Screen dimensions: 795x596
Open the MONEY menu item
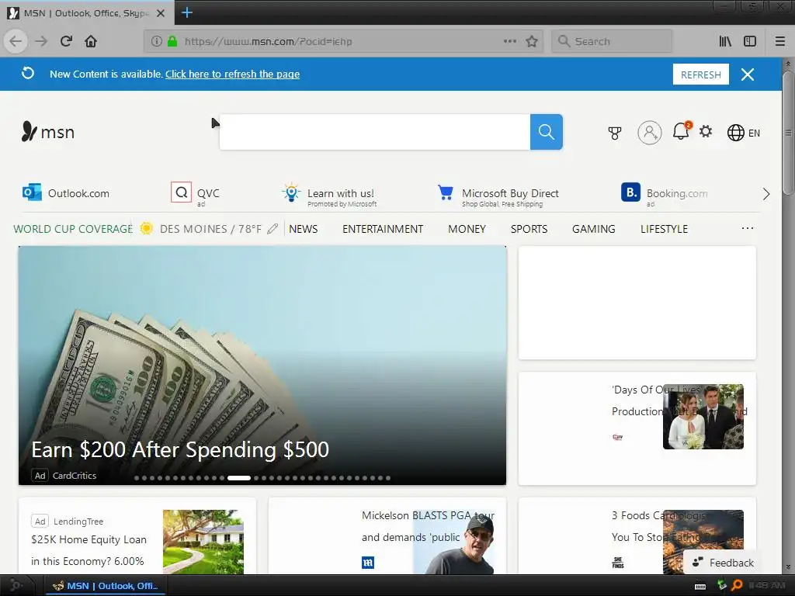(x=467, y=229)
